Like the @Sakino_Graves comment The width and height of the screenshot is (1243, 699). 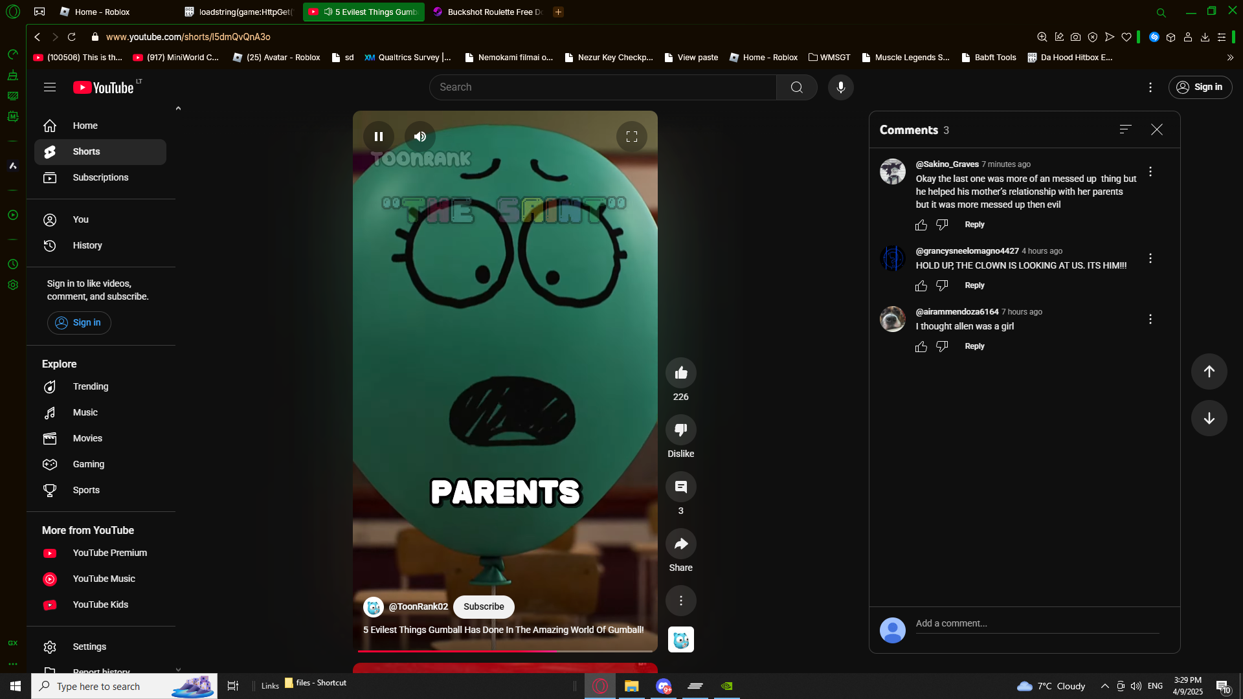click(921, 225)
